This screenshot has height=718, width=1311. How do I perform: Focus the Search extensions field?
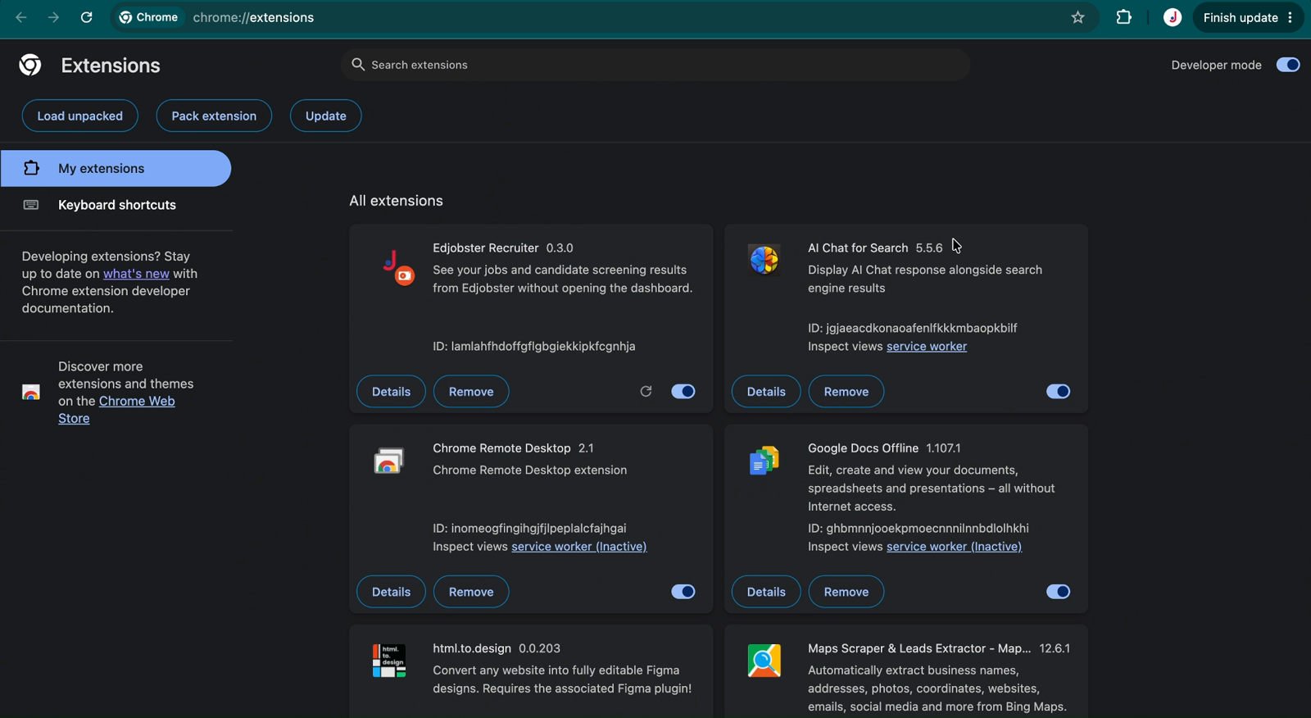pos(655,65)
